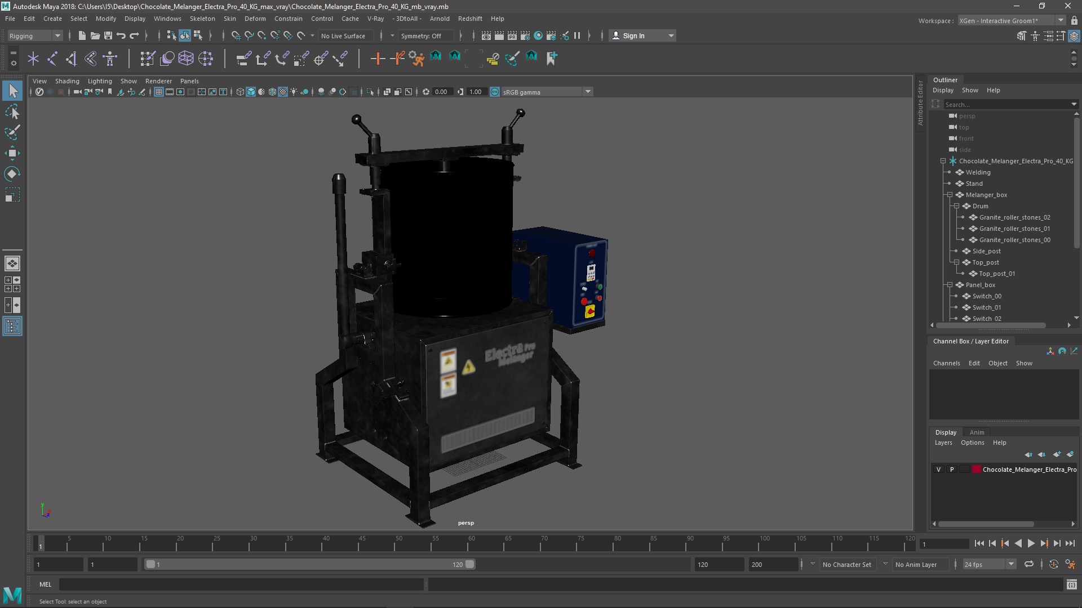Click the red layer color swatch
The width and height of the screenshot is (1082, 608).
coord(976,470)
